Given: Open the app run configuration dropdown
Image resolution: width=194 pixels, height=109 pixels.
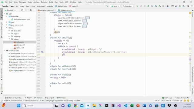Looking at the screenshot, I should [115, 6].
